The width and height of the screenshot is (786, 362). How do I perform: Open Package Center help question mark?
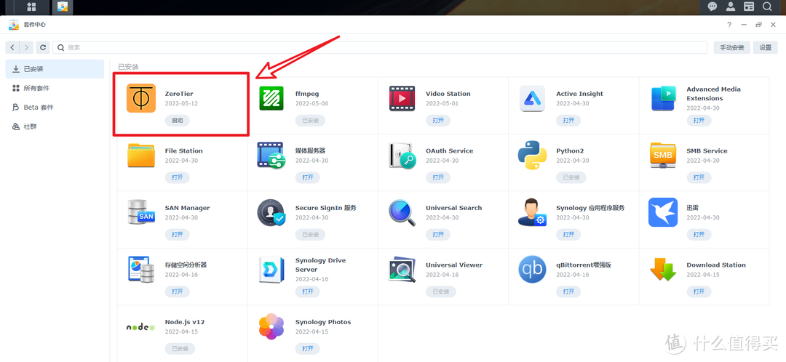tap(729, 25)
